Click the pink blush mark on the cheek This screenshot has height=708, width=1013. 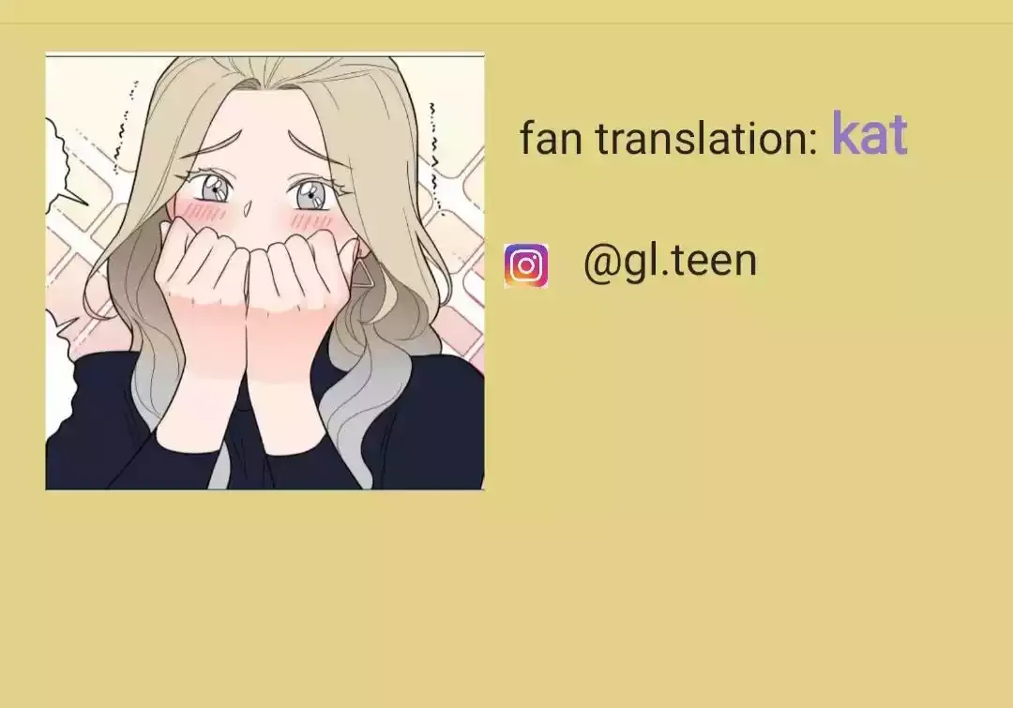tap(202, 211)
